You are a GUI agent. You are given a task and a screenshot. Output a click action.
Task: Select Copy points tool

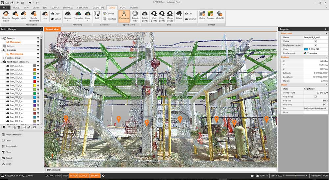[162, 16]
